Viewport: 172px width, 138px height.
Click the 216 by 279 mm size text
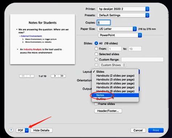click(147, 29)
